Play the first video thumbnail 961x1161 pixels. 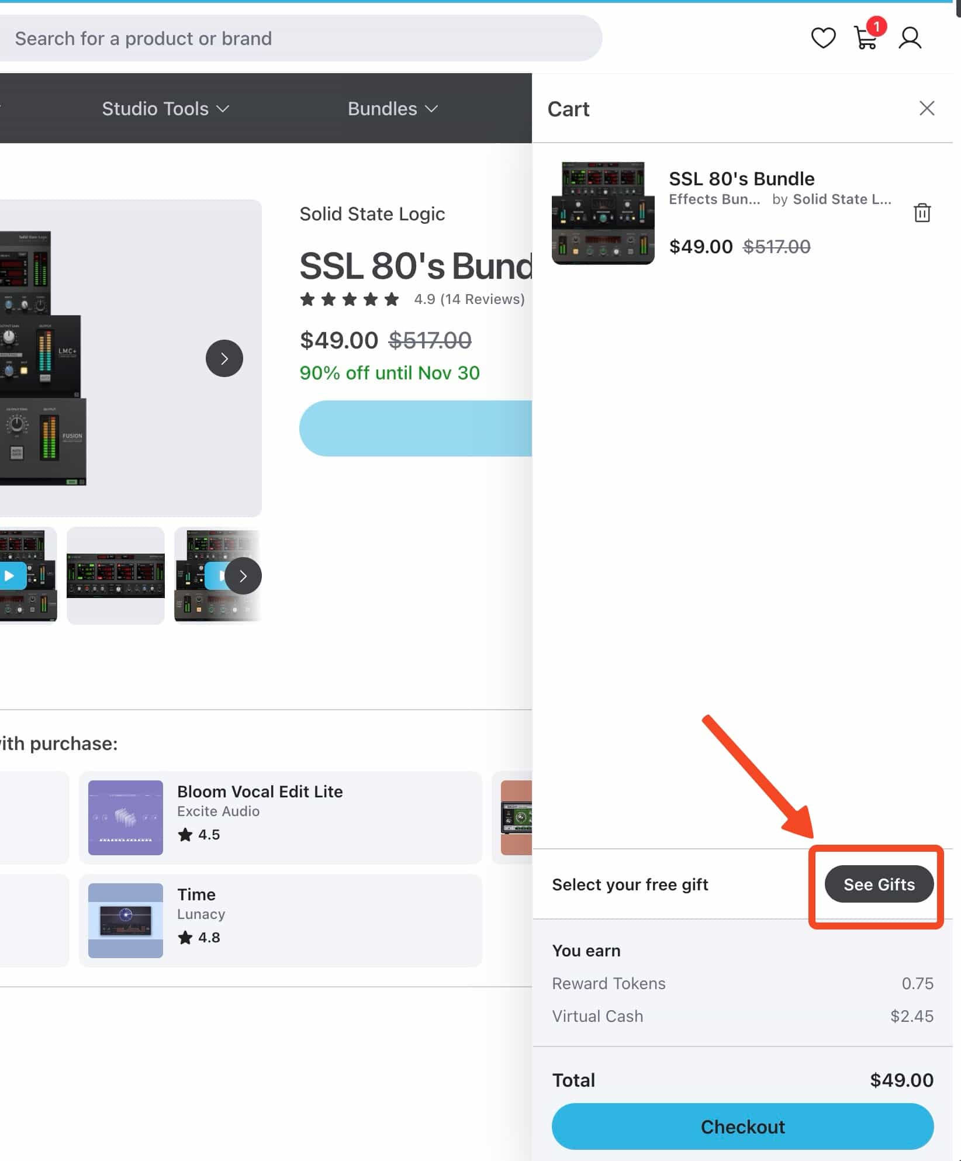click(11, 576)
